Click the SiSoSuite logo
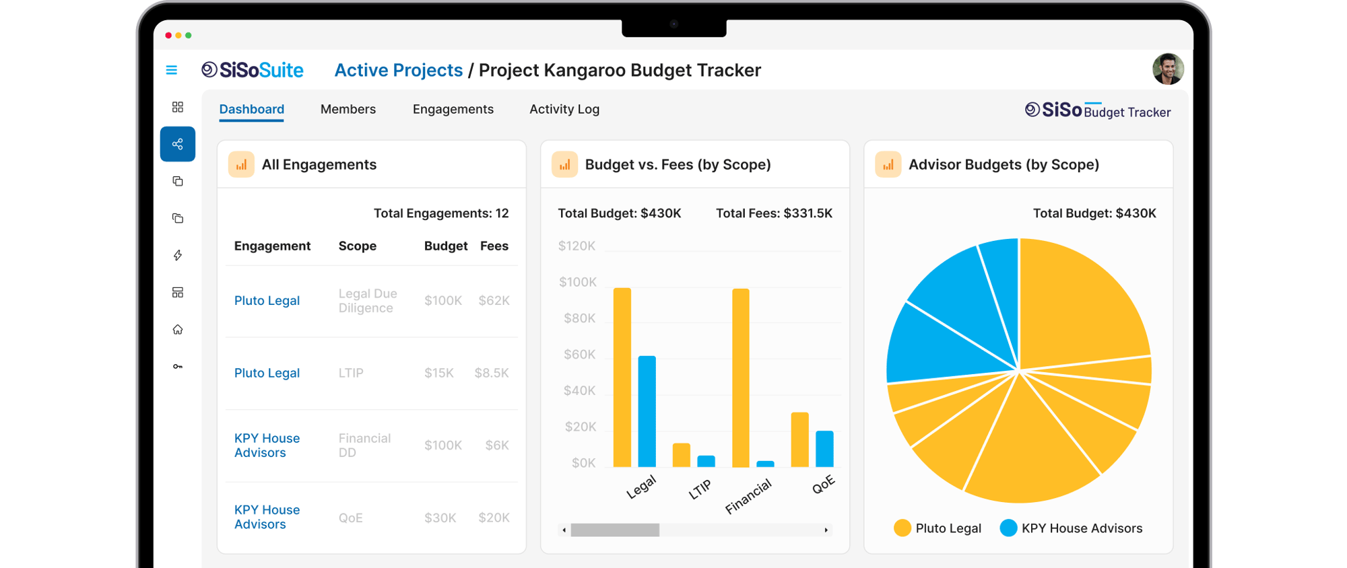 [x=253, y=70]
